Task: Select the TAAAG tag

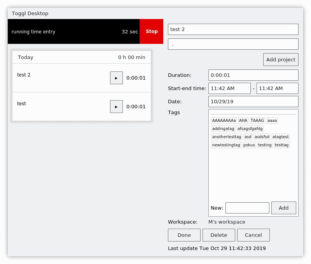Action: tap(257, 120)
